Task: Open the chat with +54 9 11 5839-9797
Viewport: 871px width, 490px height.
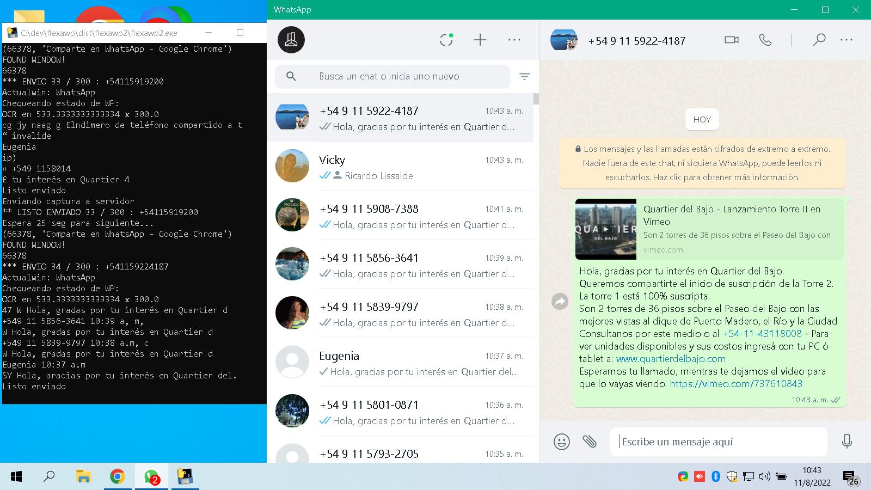Action: [x=400, y=314]
